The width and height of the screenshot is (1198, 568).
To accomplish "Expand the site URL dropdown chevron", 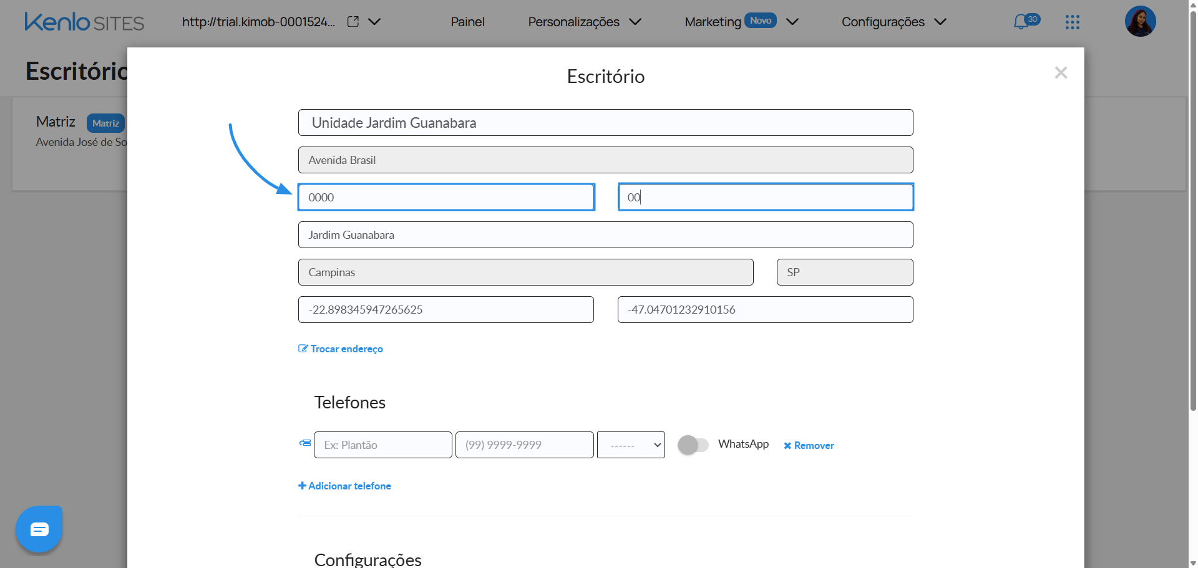I will [x=374, y=22].
